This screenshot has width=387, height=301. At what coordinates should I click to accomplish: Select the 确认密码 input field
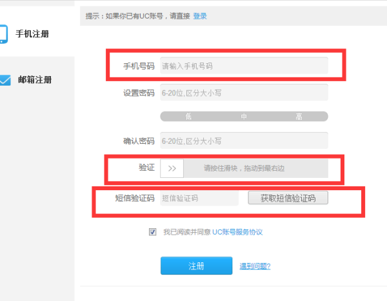[244, 141]
